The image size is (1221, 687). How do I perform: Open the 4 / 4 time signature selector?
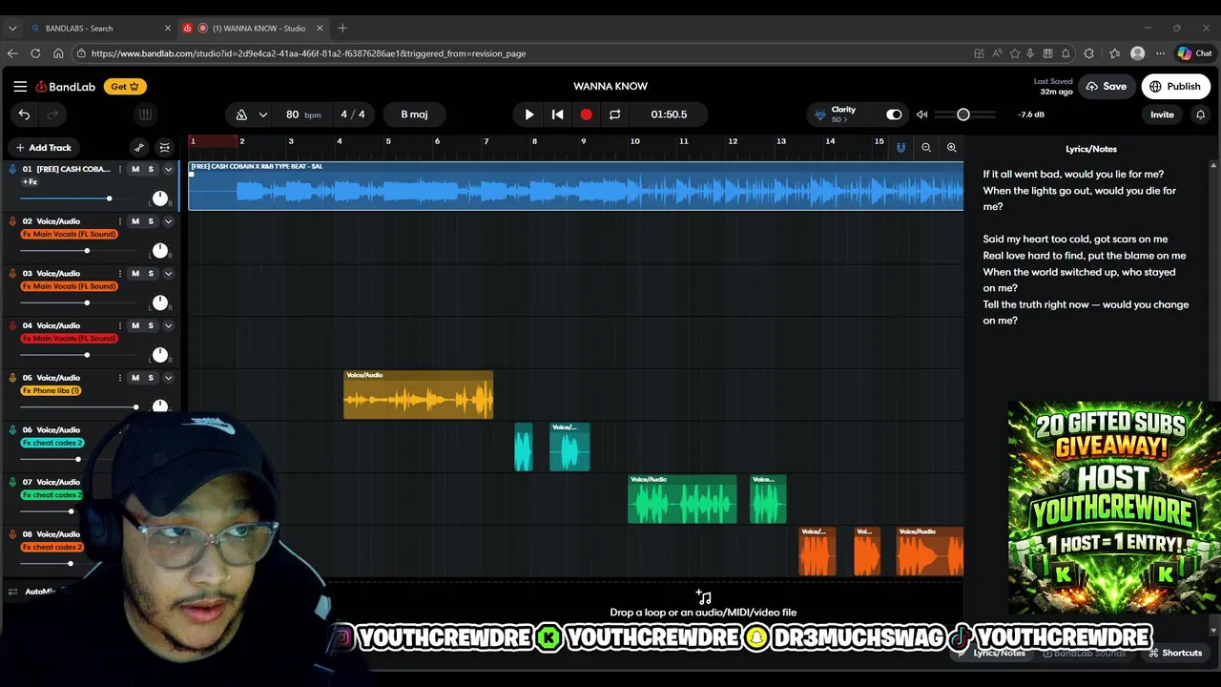coord(353,114)
